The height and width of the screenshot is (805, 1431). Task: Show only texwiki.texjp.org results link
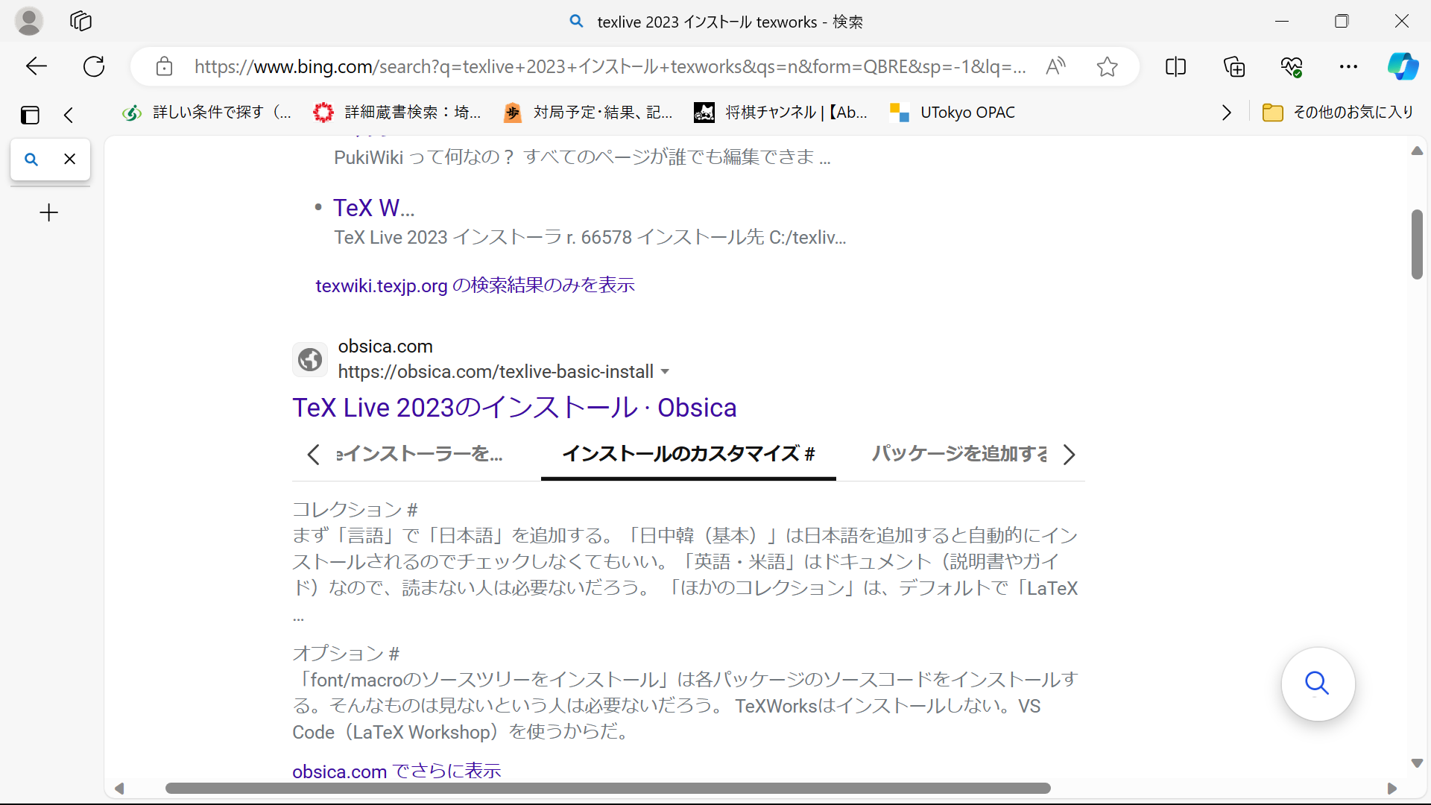coord(475,285)
